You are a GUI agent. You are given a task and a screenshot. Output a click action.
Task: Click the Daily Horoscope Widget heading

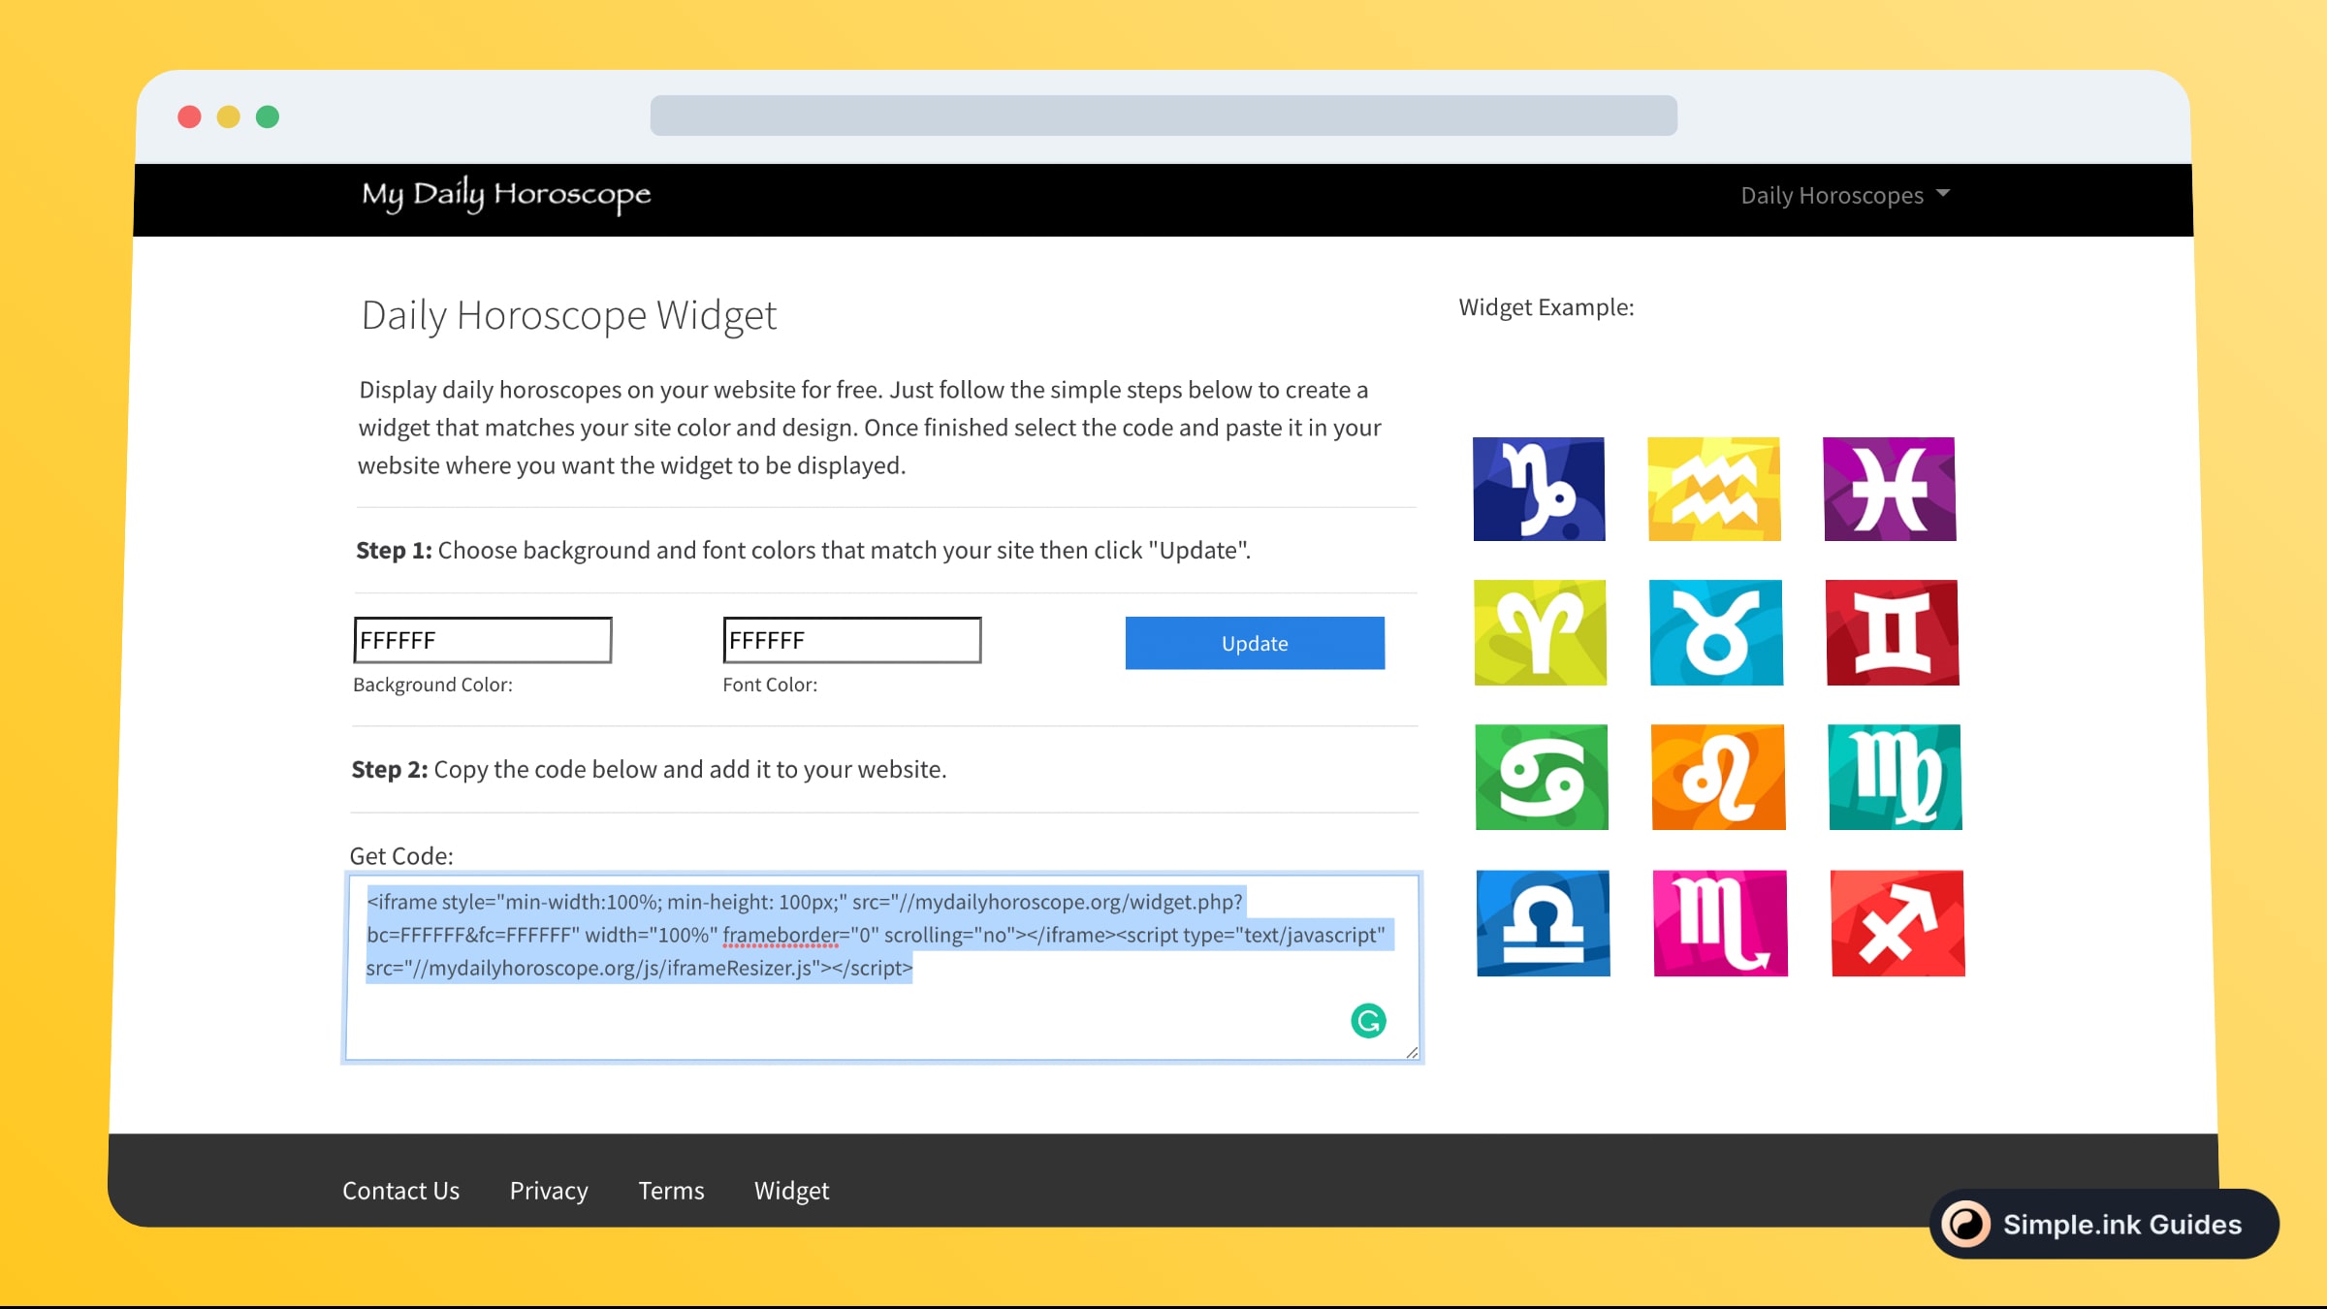point(569,316)
